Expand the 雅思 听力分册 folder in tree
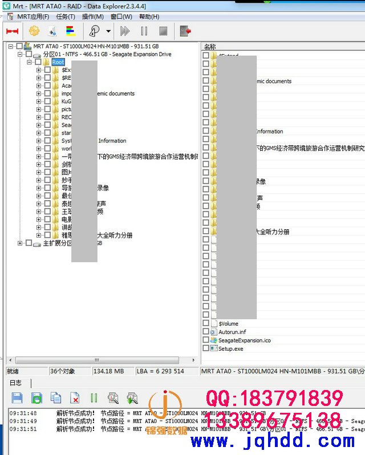The image size is (365, 455). tap(39, 235)
